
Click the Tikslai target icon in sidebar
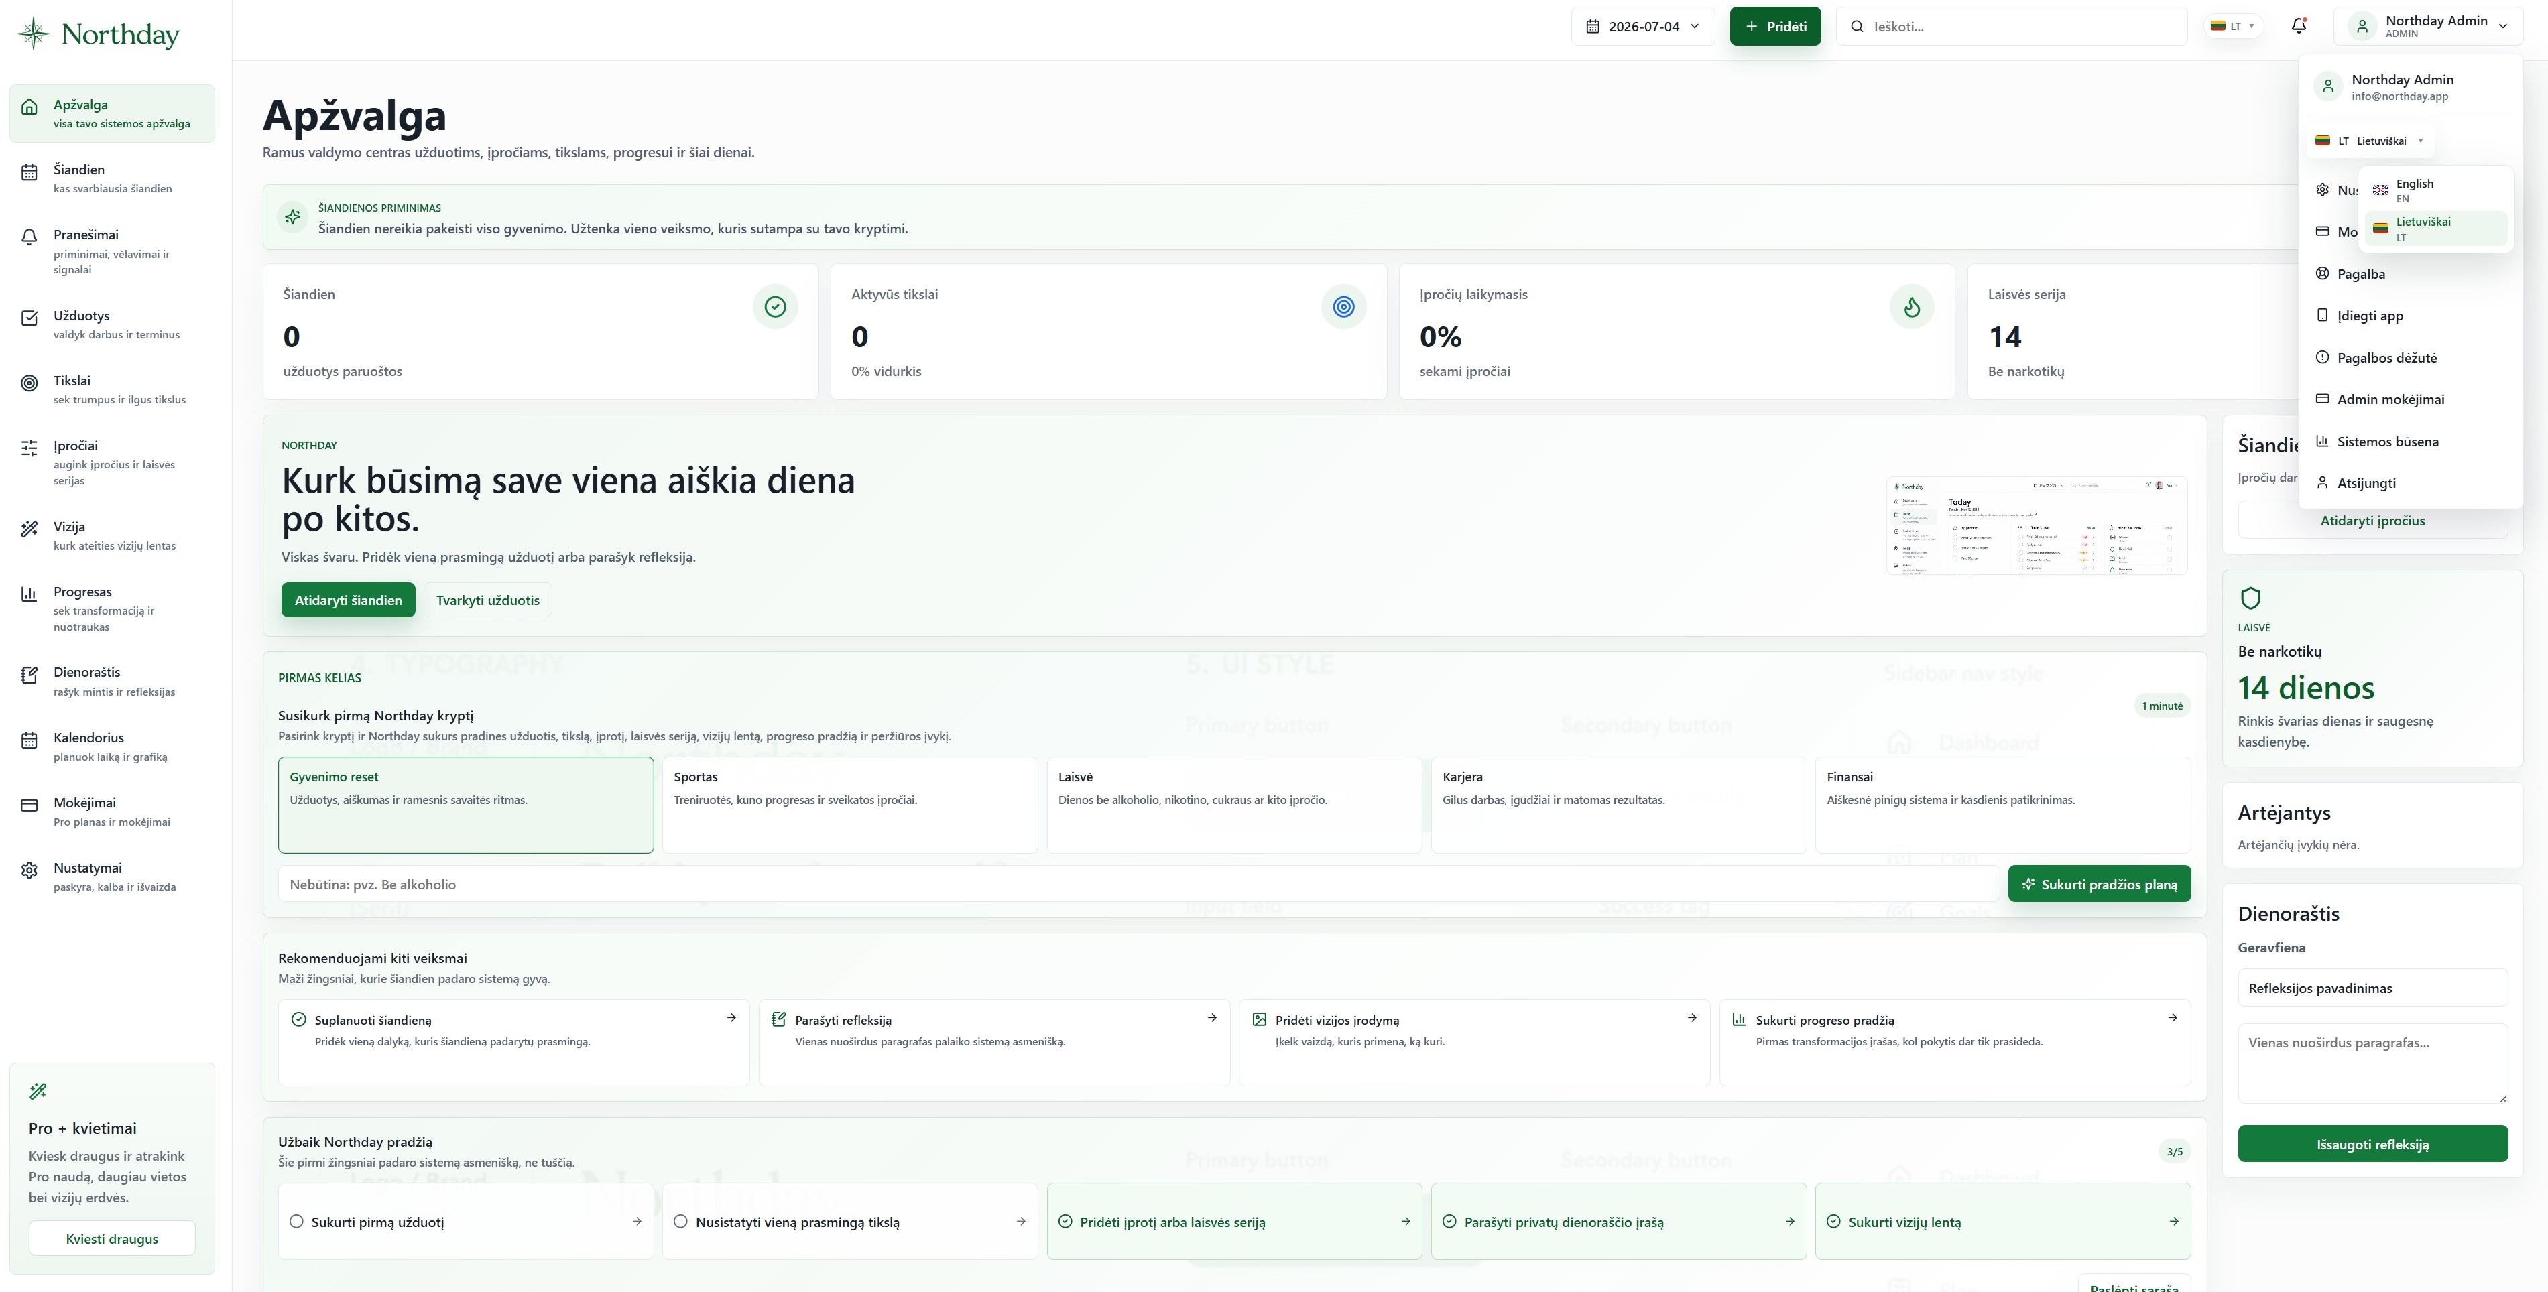29,383
